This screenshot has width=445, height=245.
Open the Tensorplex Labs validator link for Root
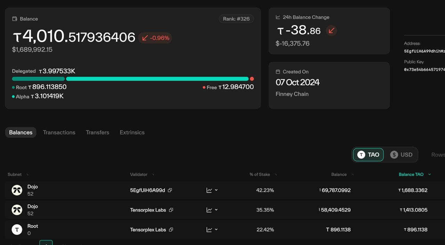[148, 230]
